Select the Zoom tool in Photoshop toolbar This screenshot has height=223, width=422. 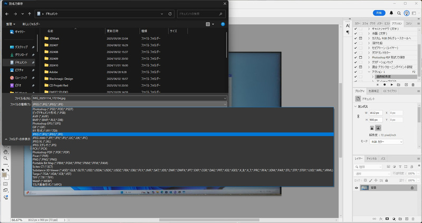[x=5, y=158]
